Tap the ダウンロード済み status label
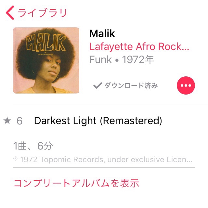The image size is (208, 208). pos(131,85)
